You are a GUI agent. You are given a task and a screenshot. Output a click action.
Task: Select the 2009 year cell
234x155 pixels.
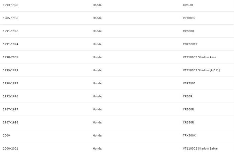click(x=6, y=135)
